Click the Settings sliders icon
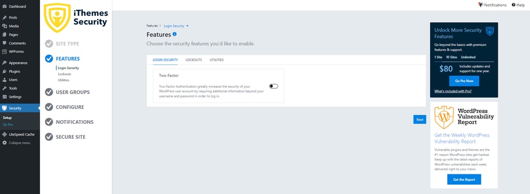Viewport: 530px width, 194px height. [4, 97]
